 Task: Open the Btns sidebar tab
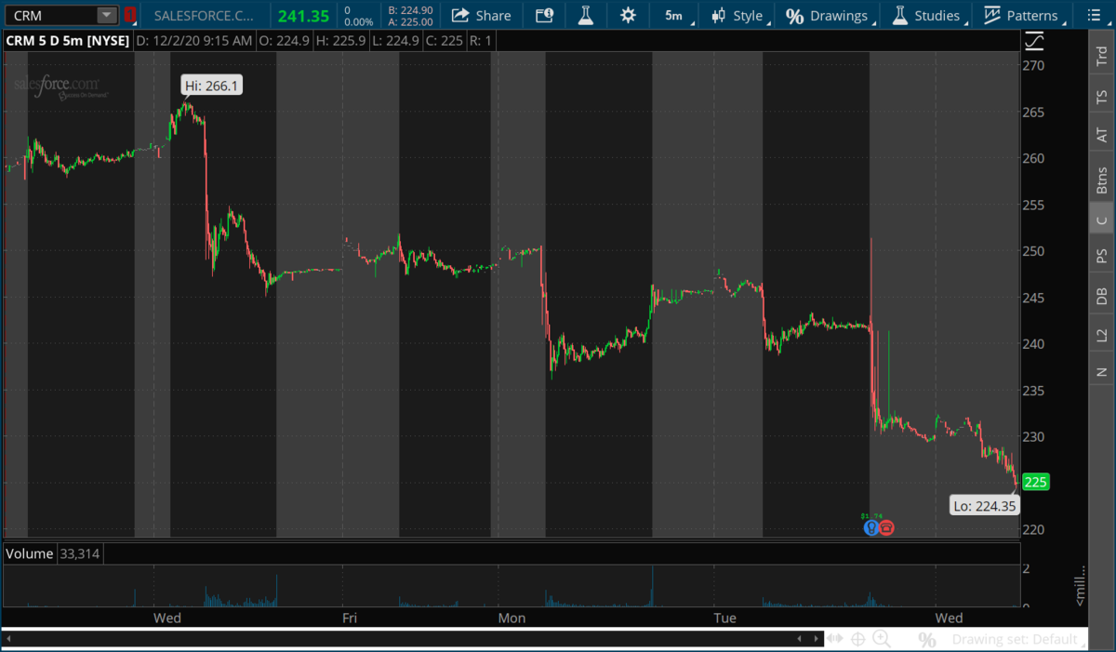pyautogui.click(x=1102, y=180)
